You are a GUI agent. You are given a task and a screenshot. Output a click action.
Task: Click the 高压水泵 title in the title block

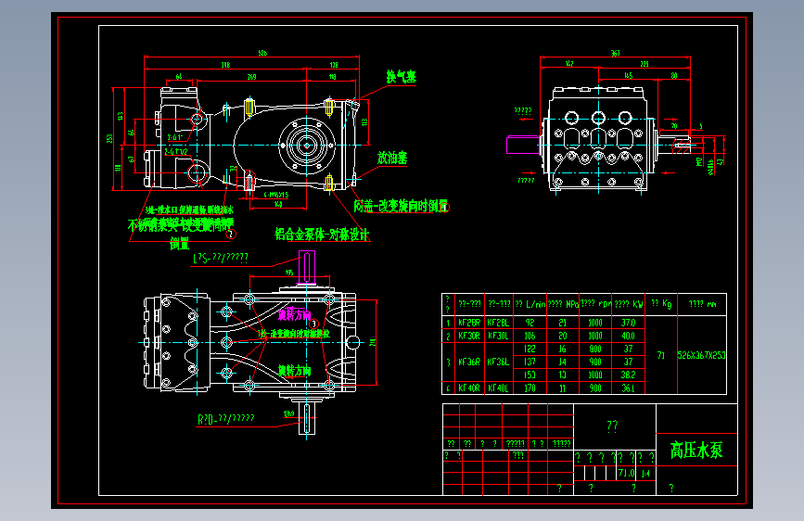[696, 451]
